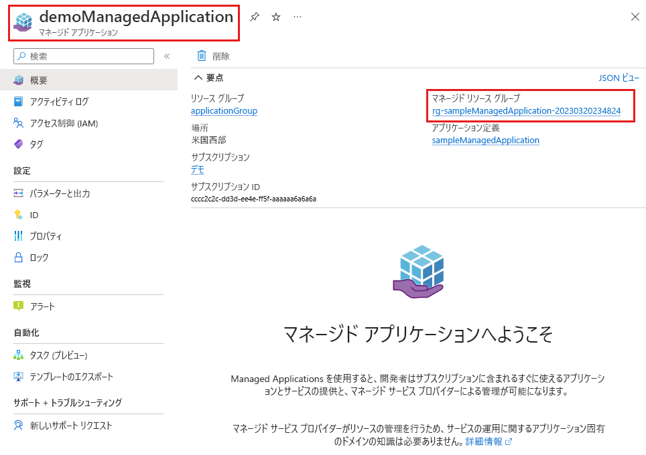Open sampleManagedApplication application definition link
646x455 pixels.
coord(485,141)
